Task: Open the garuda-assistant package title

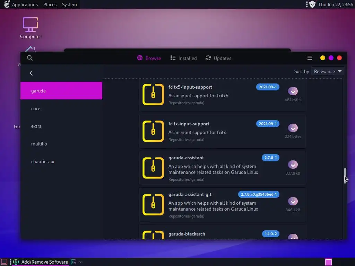Action: pos(186,158)
